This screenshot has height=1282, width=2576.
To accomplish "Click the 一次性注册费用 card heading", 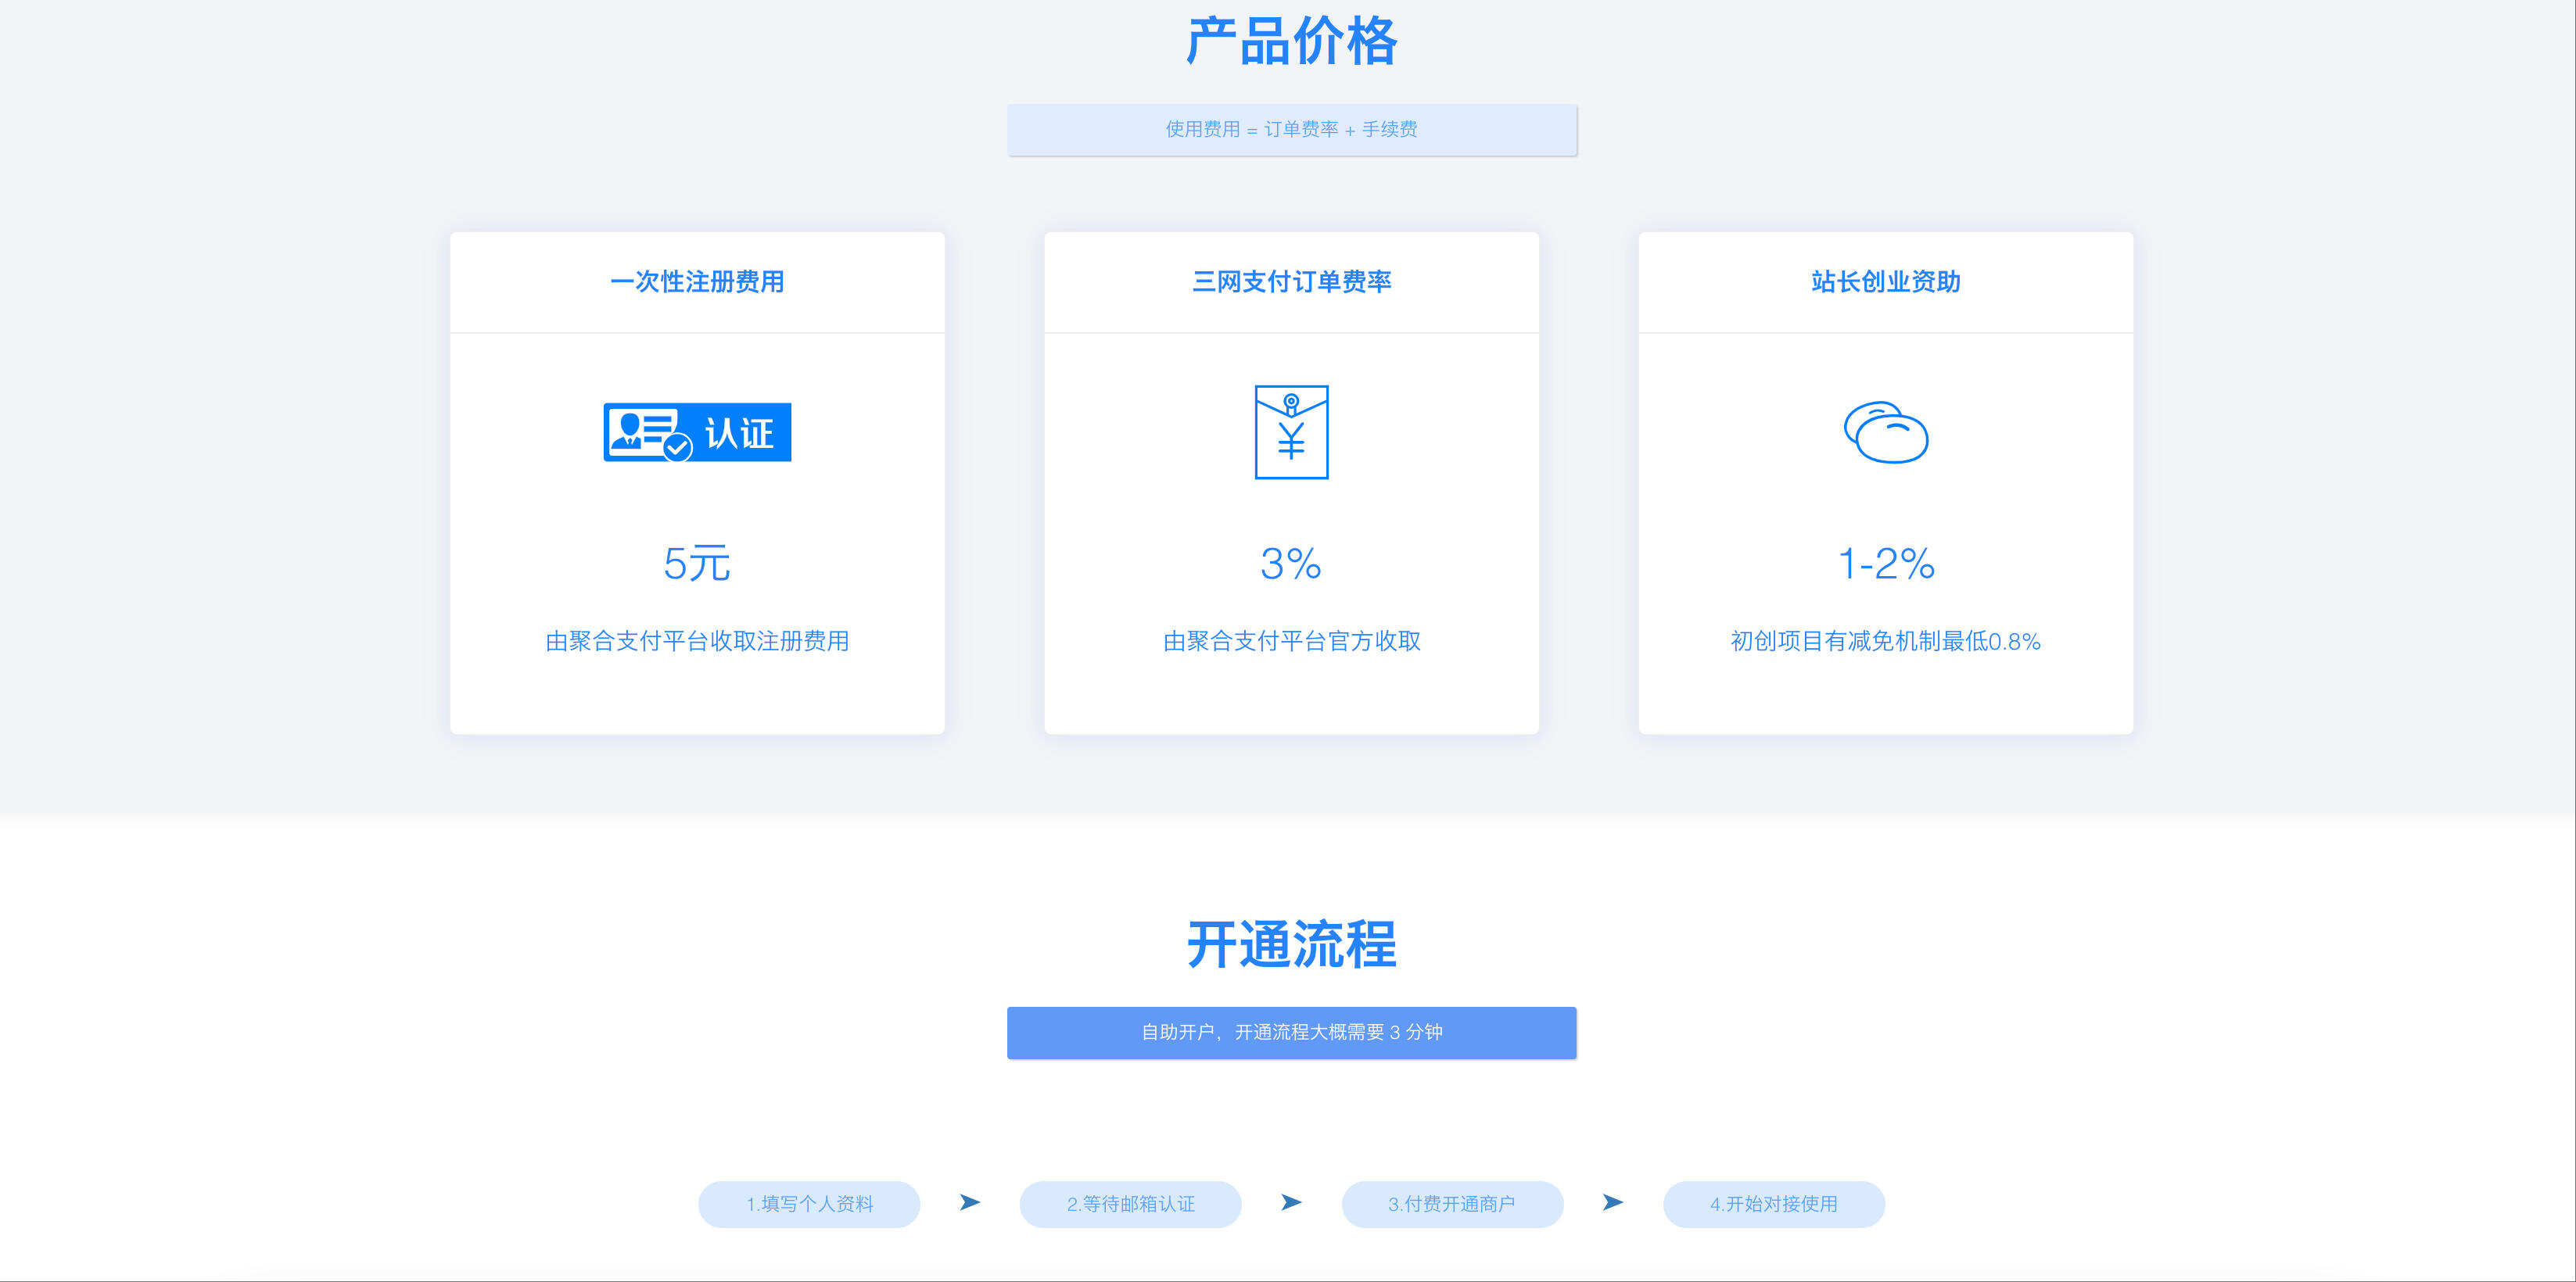I will [x=697, y=281].
